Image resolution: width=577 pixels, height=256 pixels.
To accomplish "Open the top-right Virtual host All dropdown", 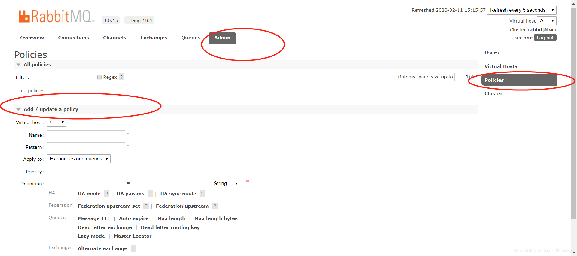I will point(547,21).
